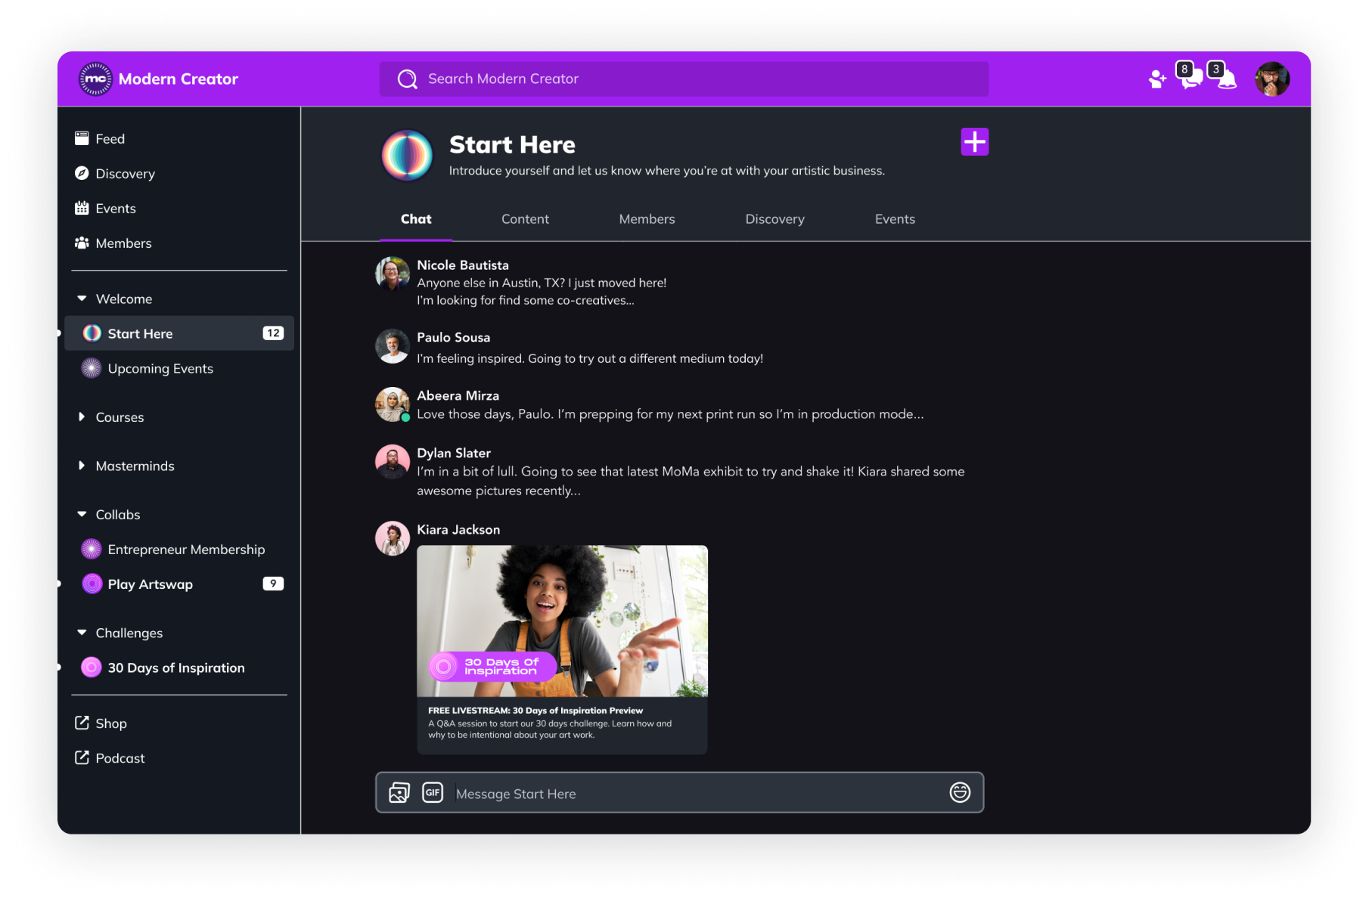Image resolution: width=1369 pixels, height=898 pixels.
Task: Collapse the Collabs section
Action: pyautogui.click(x=82, y=514)
